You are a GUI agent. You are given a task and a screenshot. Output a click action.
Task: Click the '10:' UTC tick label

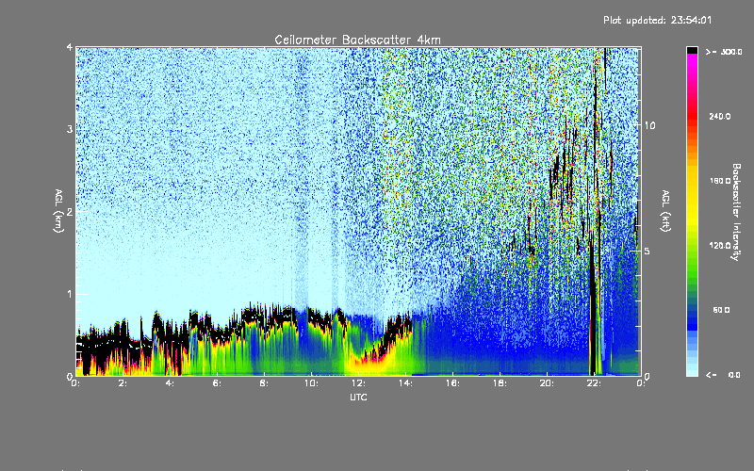coord(311,383)
